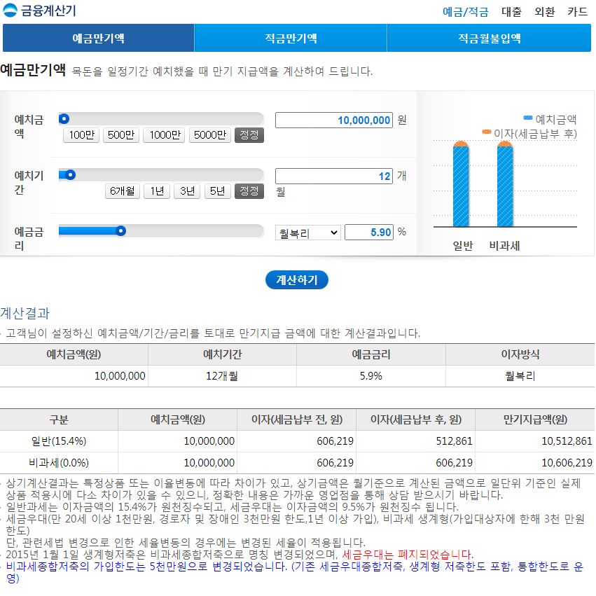This screenshot has height=596, width=596.
Task: Set deposit period to 1년
Action: pyautogui.click(x=157, y=190)
